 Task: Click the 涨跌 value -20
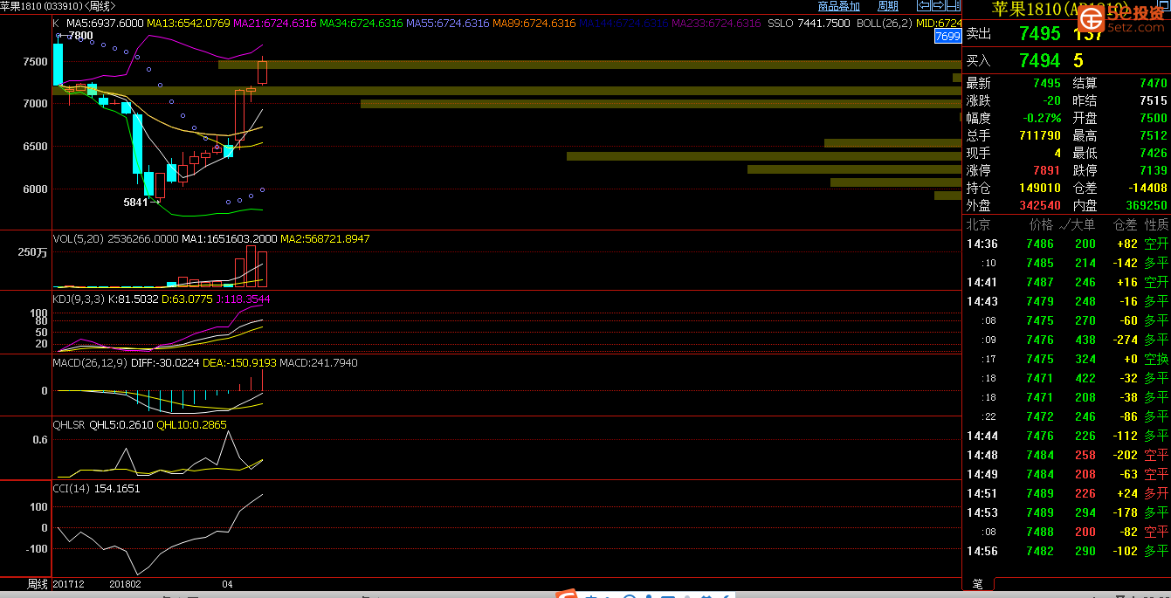[1051, 100]
